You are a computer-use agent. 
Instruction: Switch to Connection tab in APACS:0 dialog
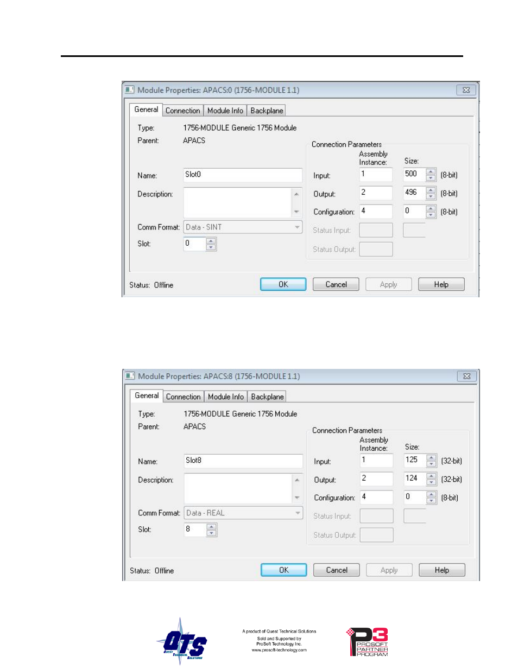(183, 111)
